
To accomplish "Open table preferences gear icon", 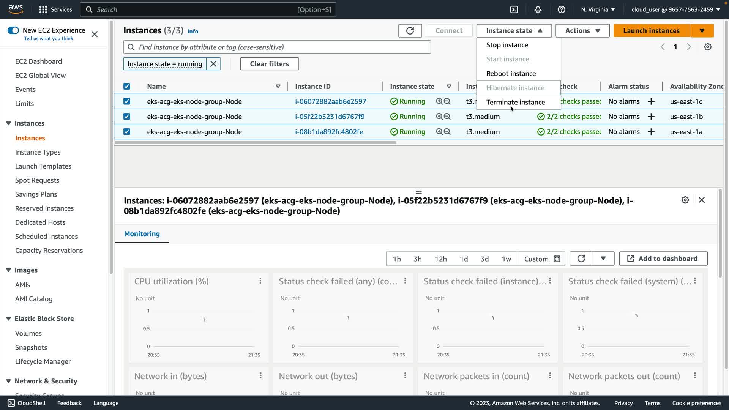I will click(x=707, y=47).
